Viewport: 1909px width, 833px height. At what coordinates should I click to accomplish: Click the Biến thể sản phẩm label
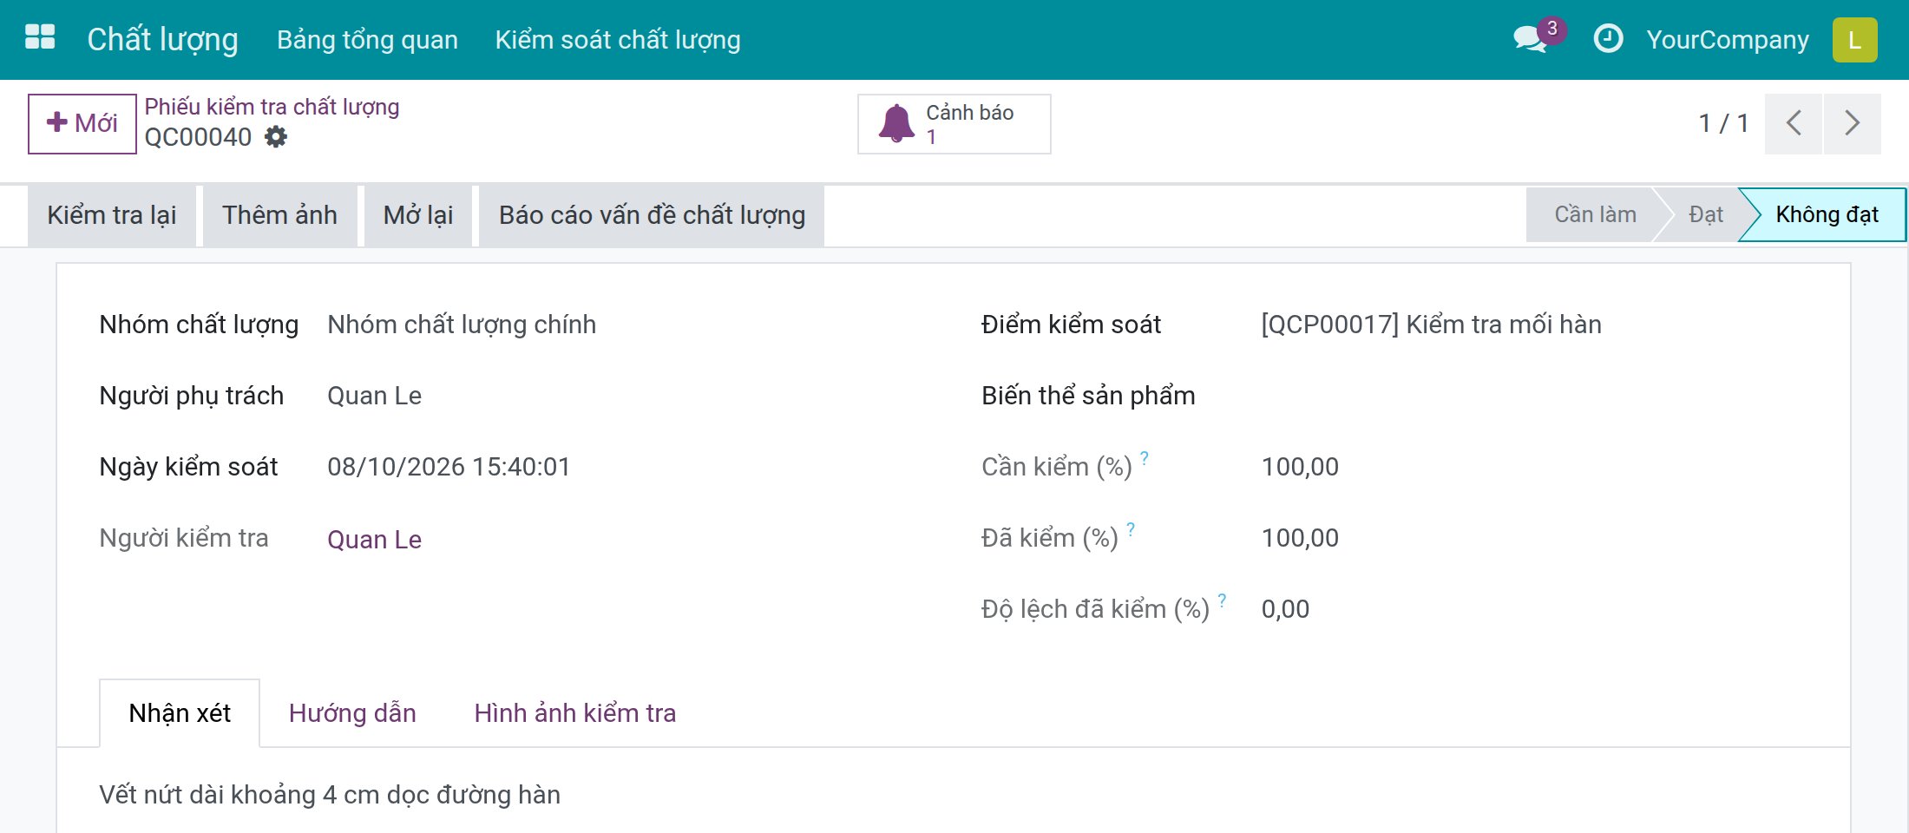(1088, 396)
